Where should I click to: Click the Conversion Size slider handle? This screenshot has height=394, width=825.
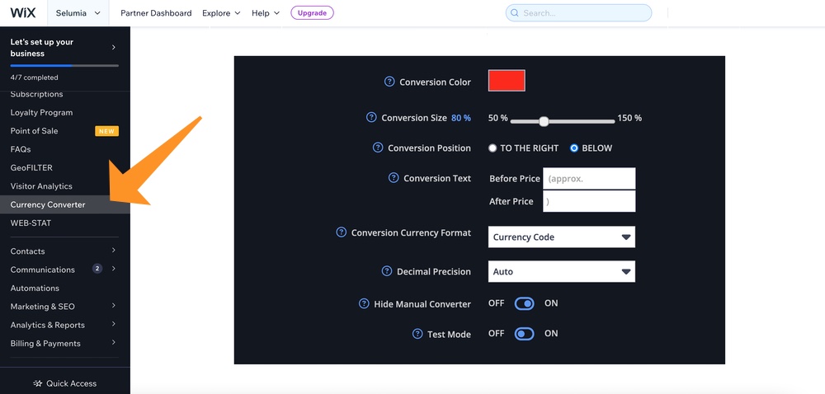click(x=544, y=121)
